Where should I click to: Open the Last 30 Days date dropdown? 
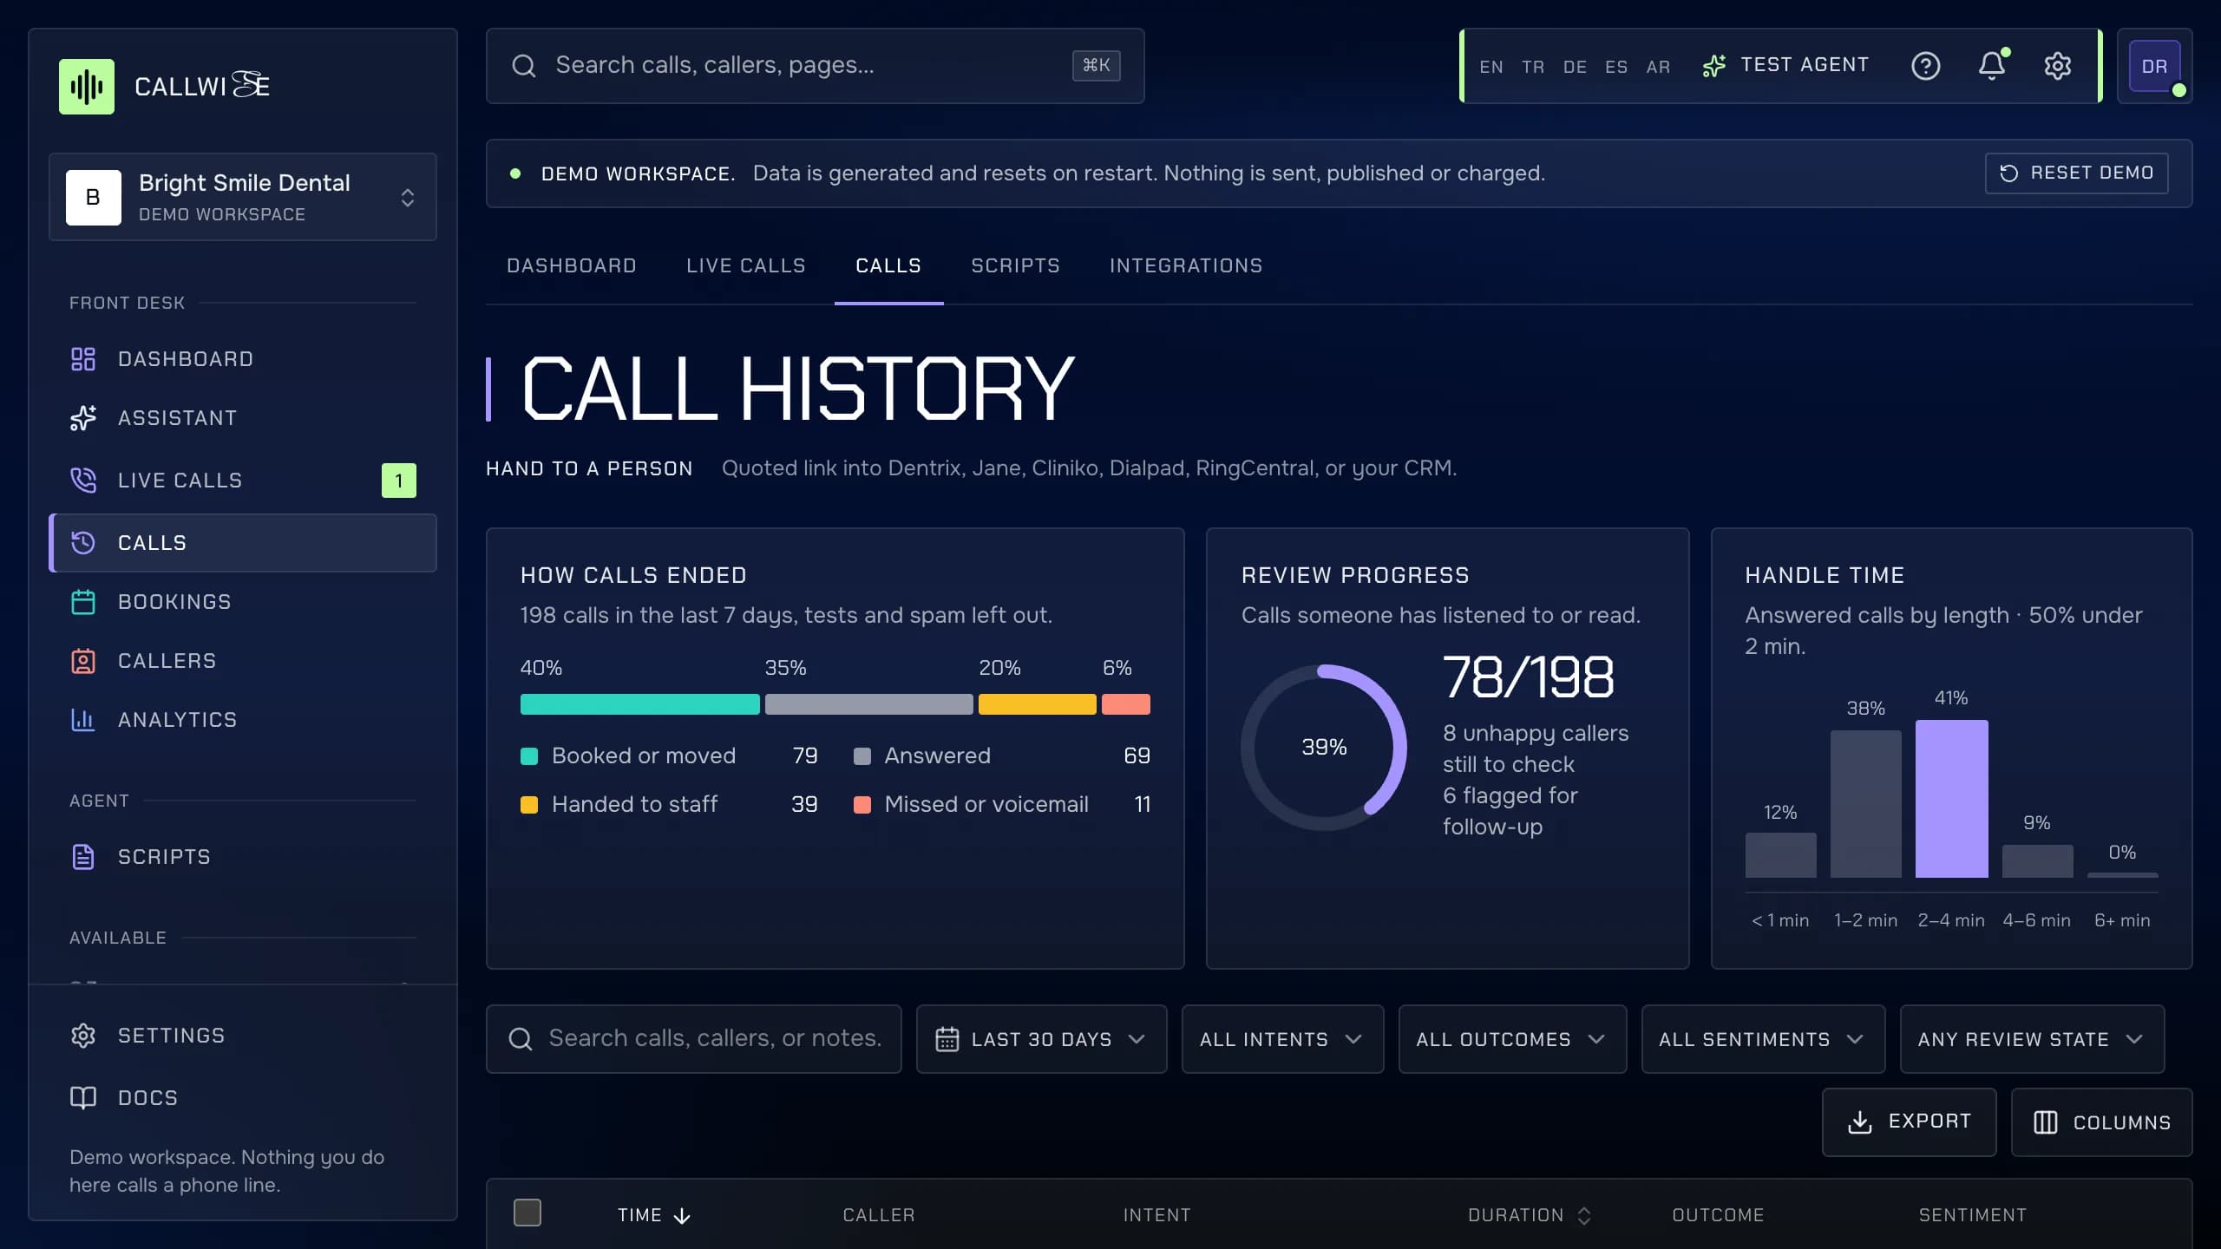(1041, 1039)
